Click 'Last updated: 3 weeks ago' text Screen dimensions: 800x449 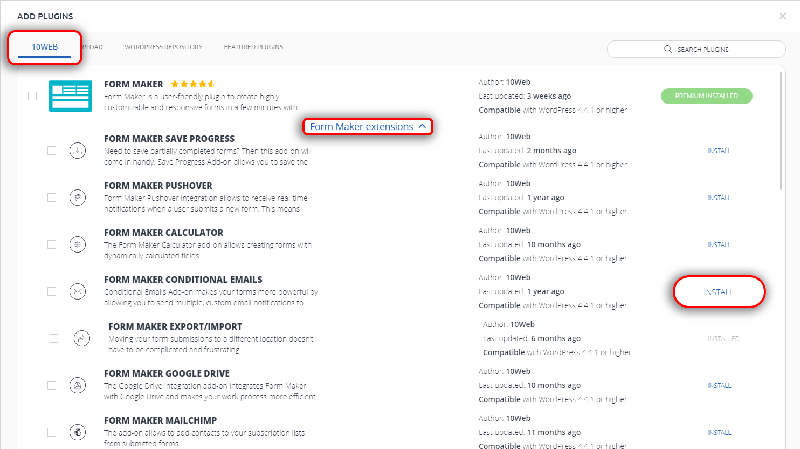(x=525, y=96)
